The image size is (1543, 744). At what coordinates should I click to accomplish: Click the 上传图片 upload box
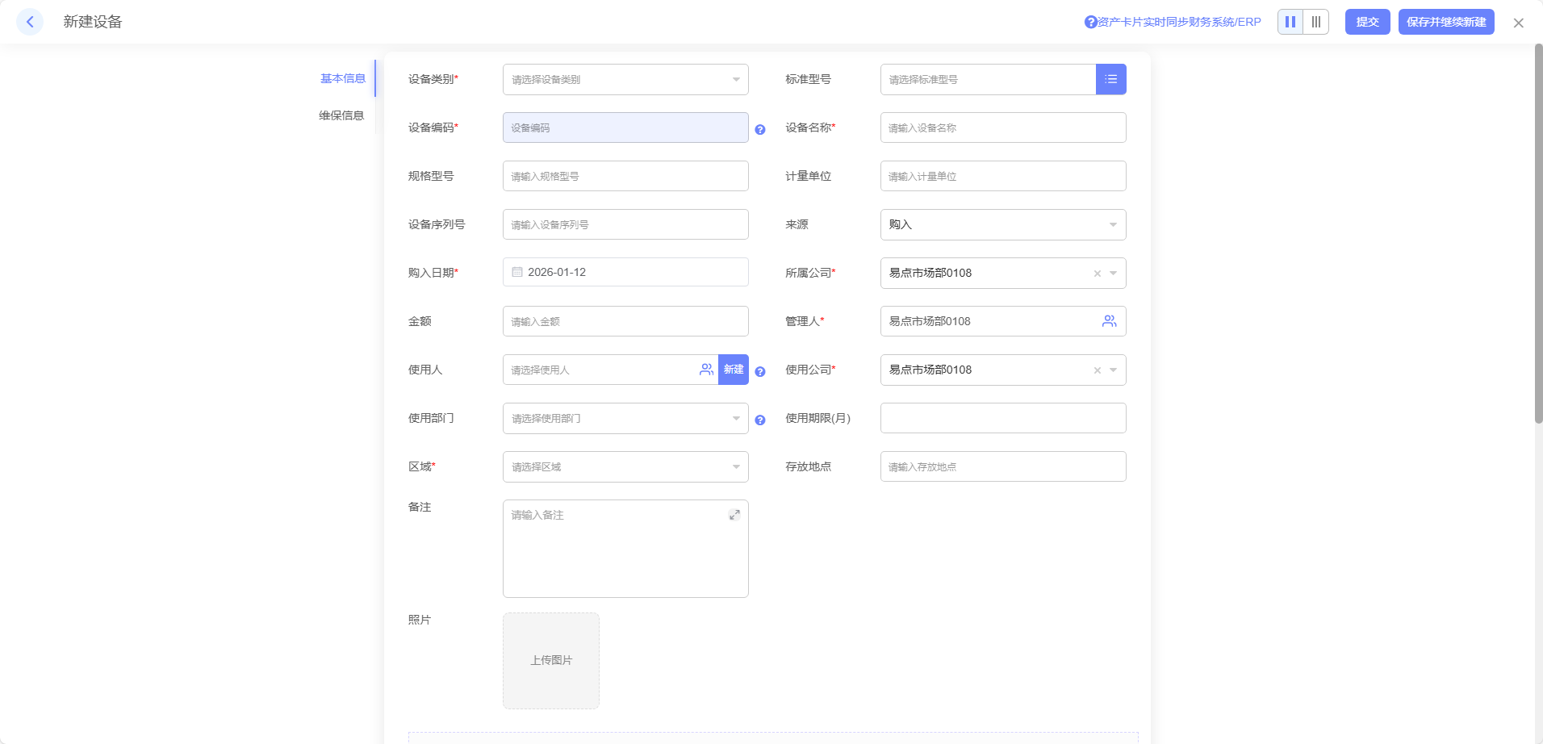point(551,660)
